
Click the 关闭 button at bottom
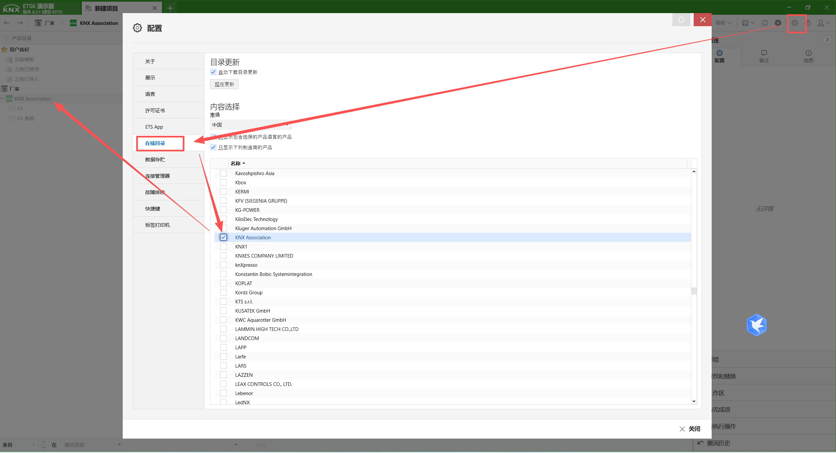pyautogui.click(x=690, y=429)
